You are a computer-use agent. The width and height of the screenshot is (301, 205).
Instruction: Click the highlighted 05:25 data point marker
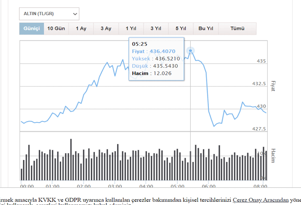tap(191, 51)
